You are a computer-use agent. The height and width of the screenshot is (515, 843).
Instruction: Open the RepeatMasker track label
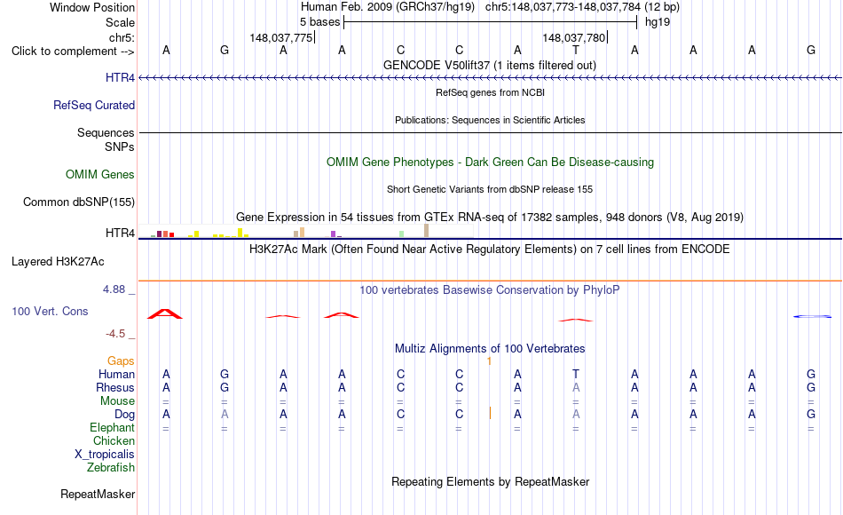tap(98, 494)
